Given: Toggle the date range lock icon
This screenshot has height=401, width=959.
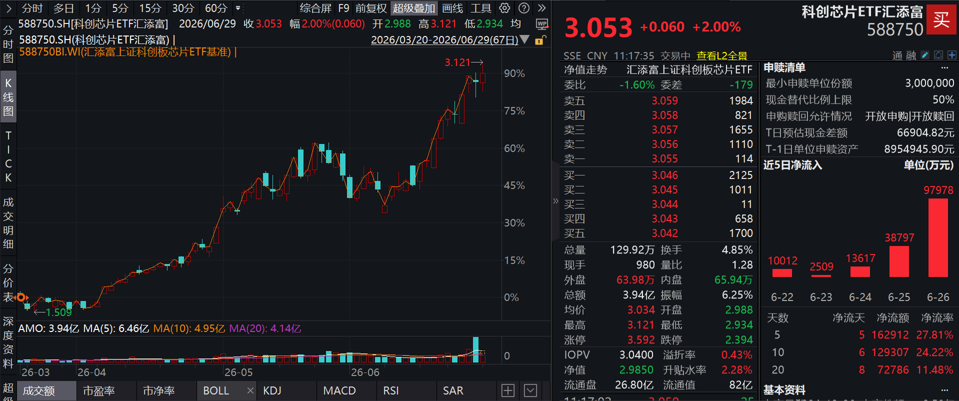Looking at the screenshot, I should pyautogui.click(x=540, y=40).
